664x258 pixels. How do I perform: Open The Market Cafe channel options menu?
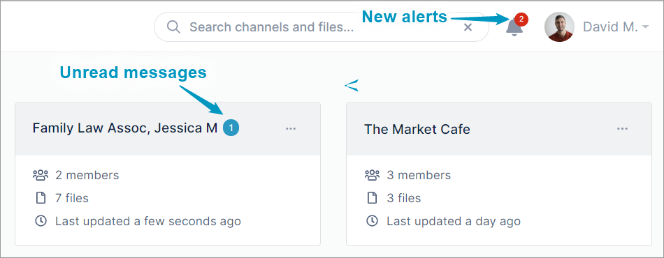point(622,129)
